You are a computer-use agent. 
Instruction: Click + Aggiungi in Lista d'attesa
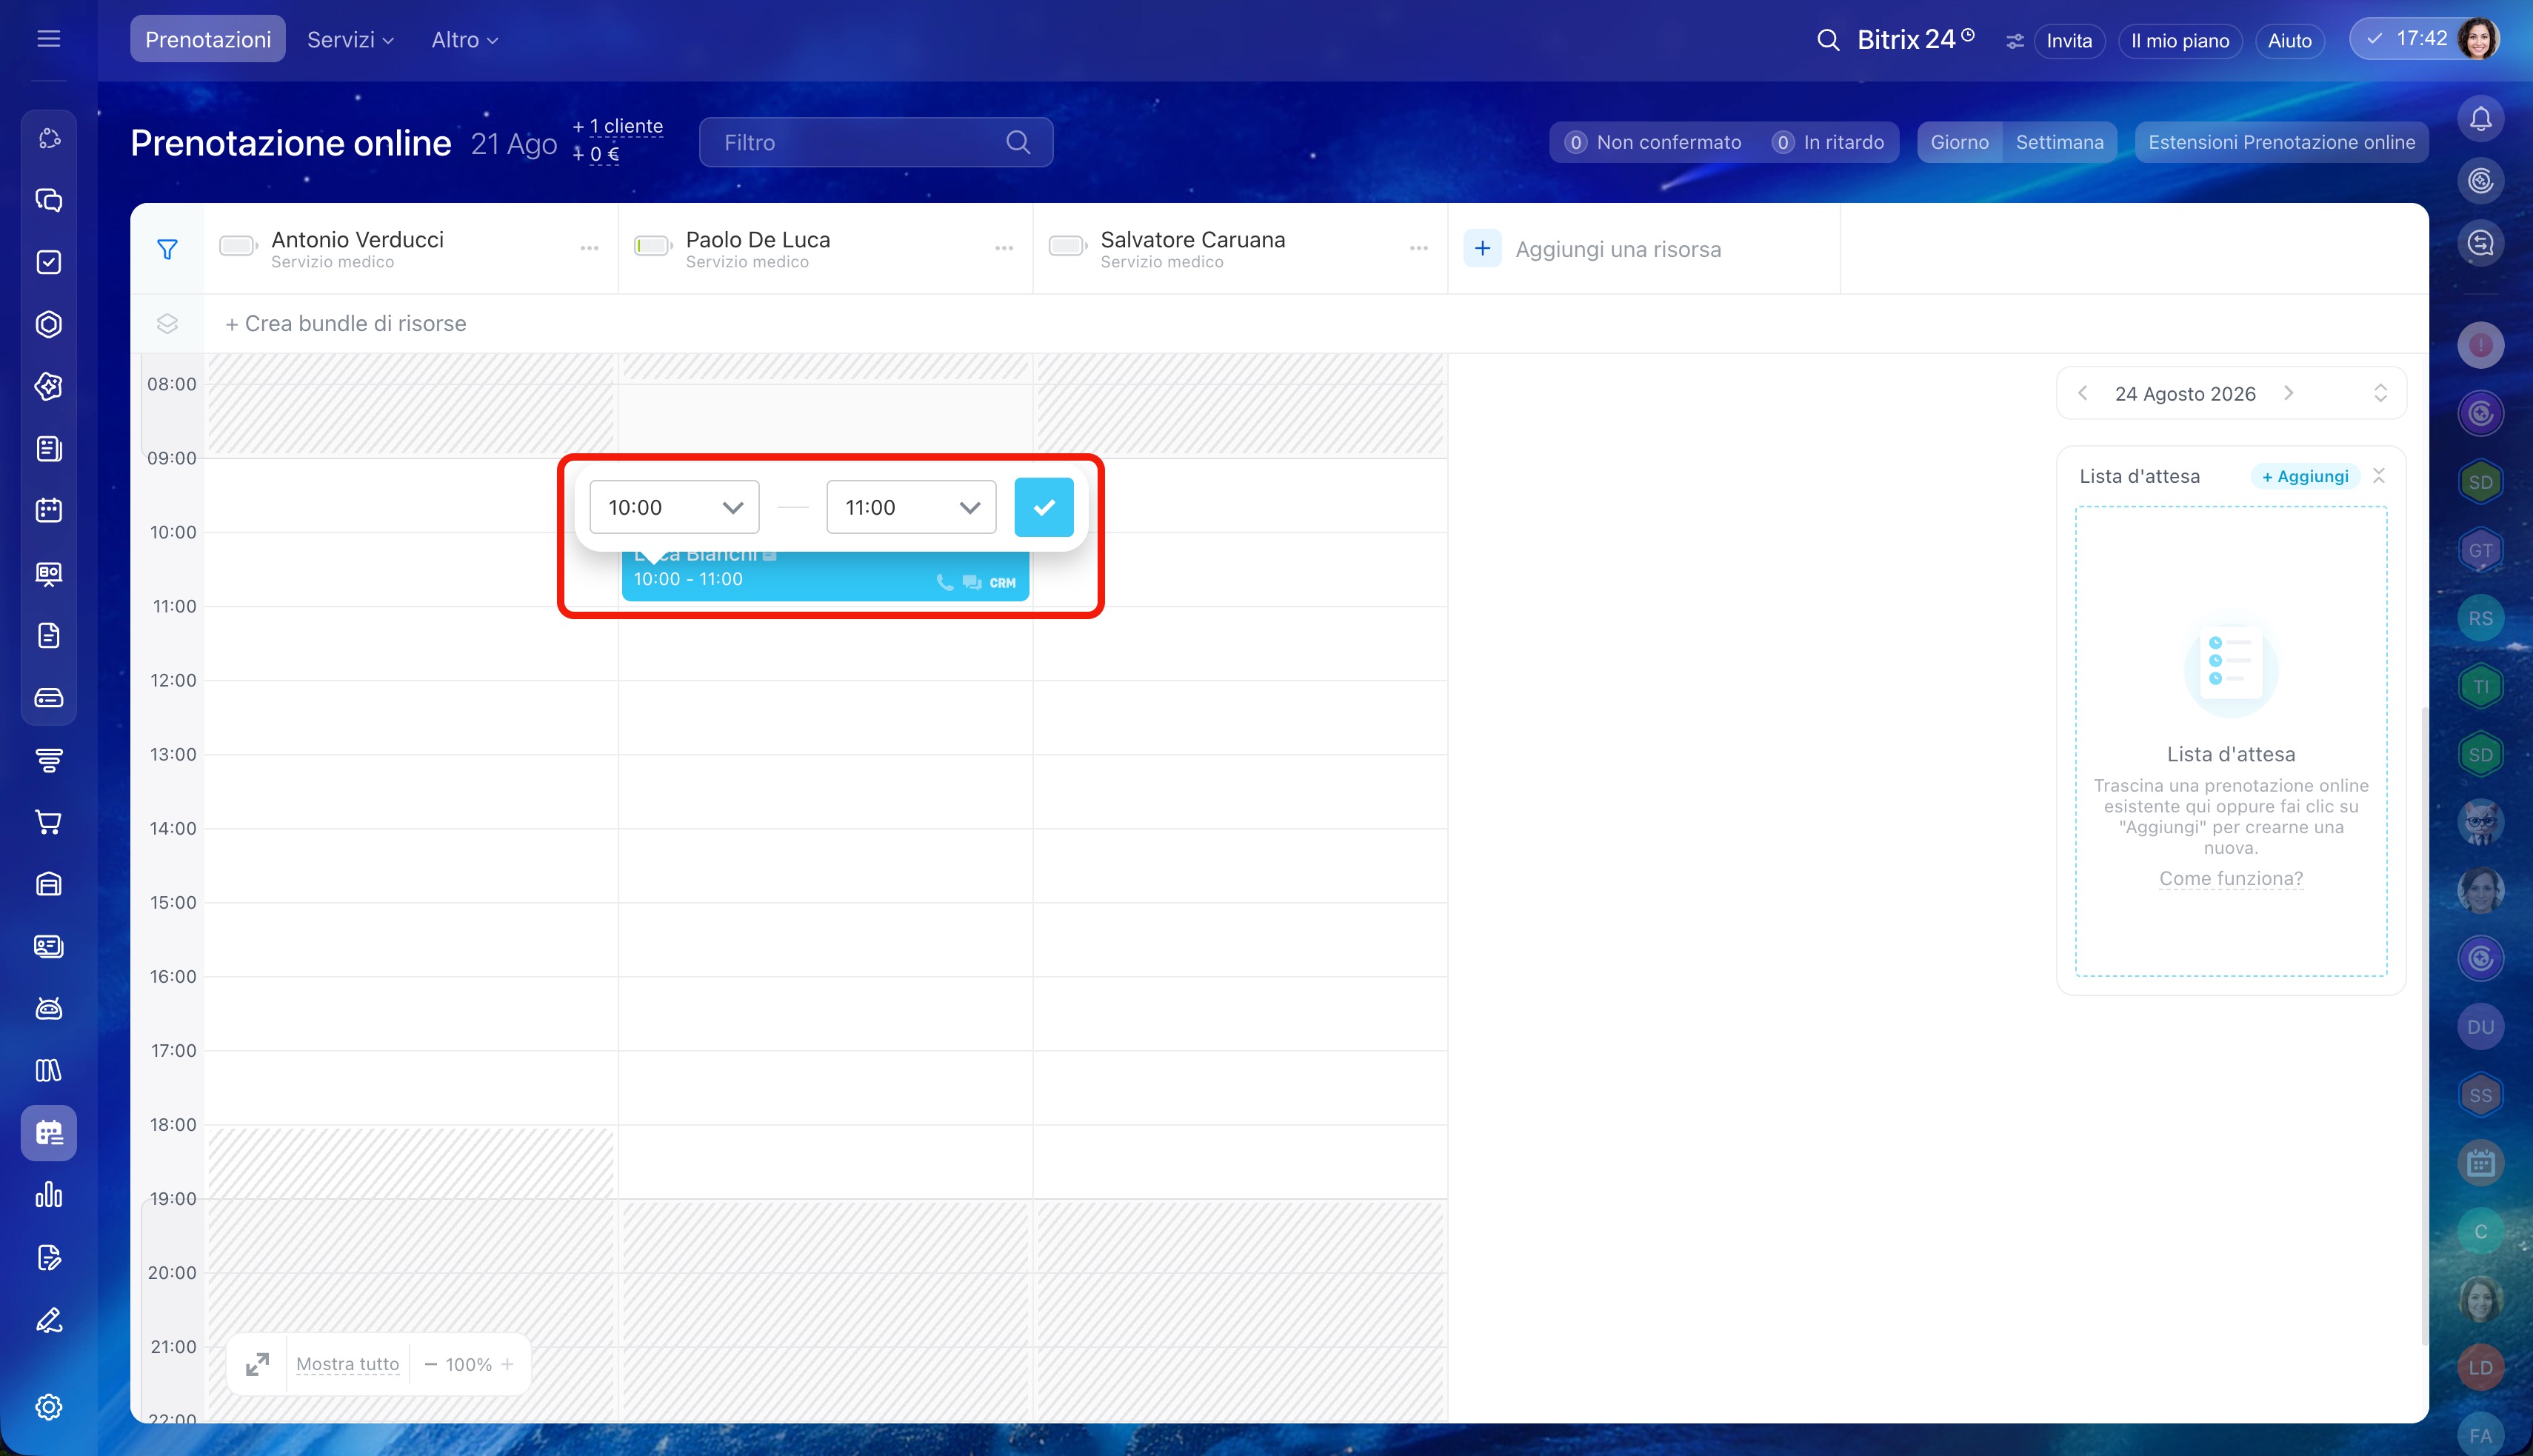point(2305,476)
